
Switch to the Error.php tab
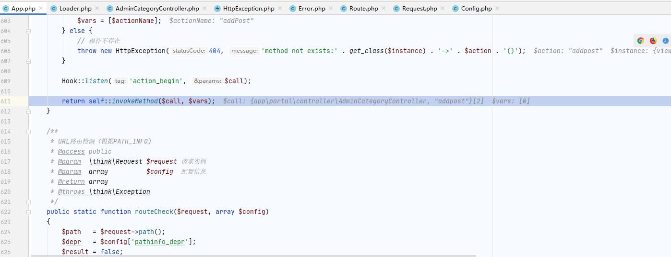tap(312, 9)
